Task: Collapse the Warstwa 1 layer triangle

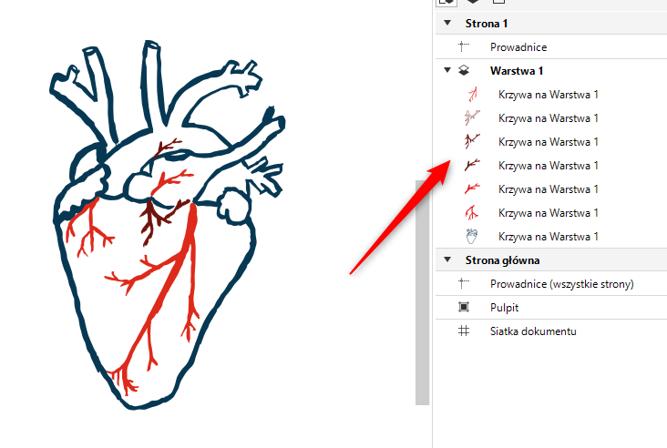Action: tap(447, 70)
